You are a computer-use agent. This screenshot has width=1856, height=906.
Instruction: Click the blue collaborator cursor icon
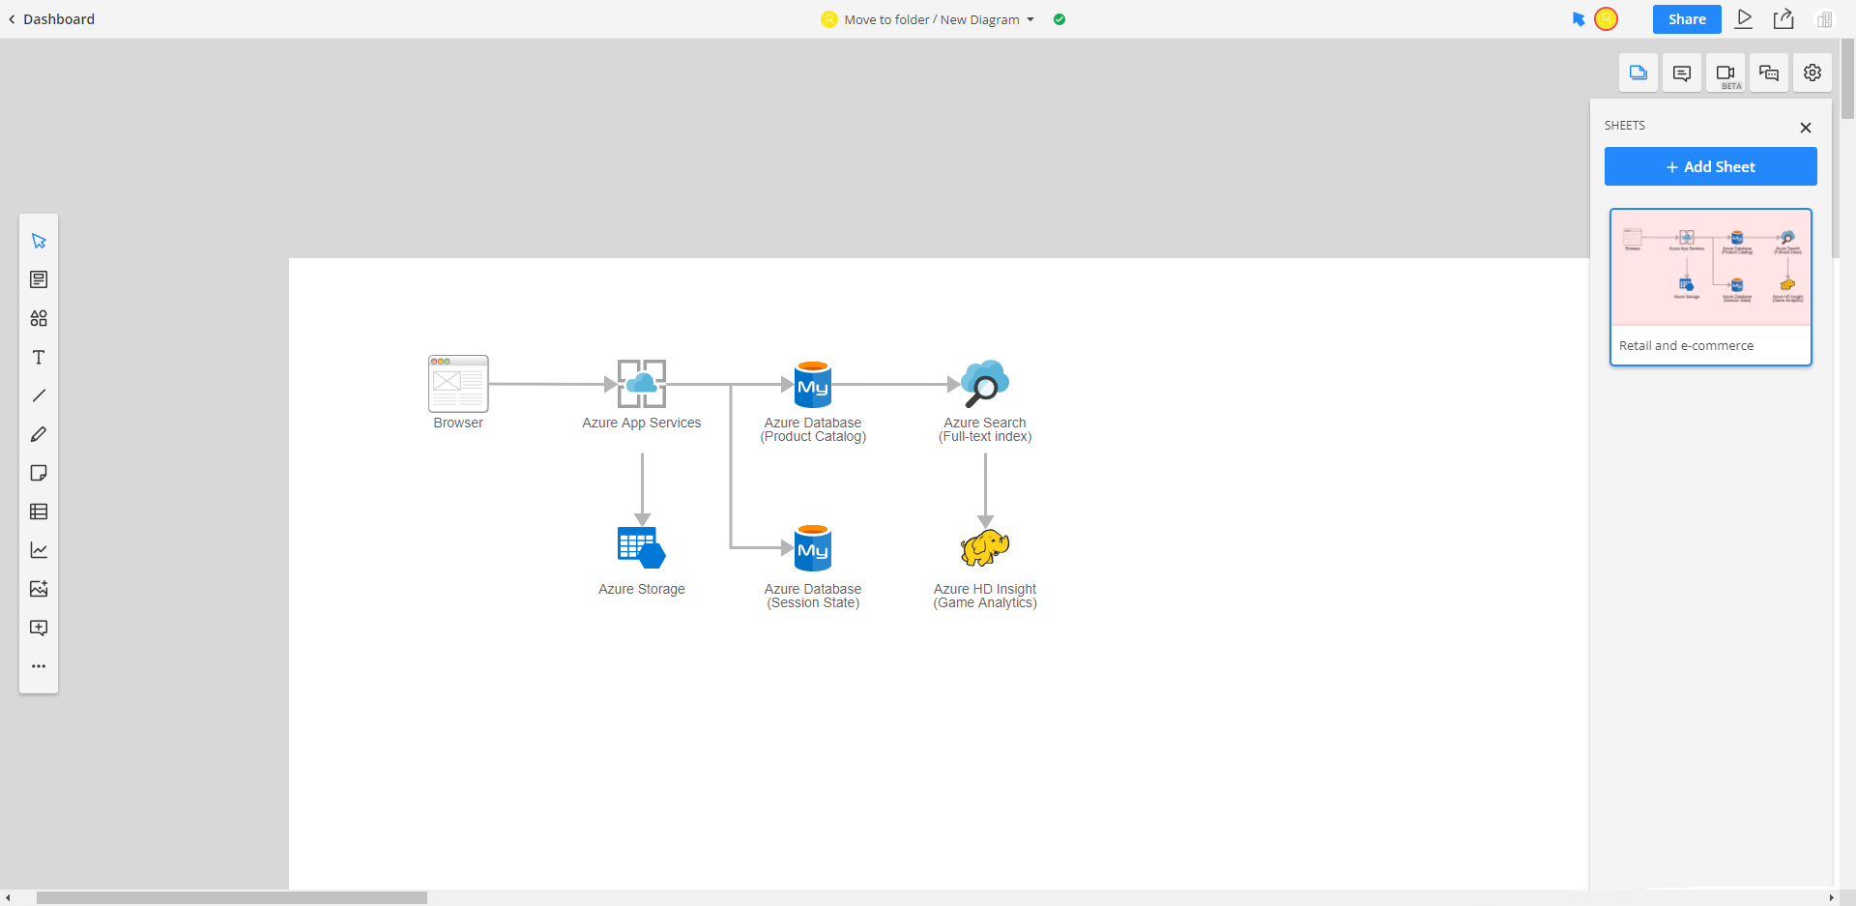pyautogui.click(x=1579, y=18)
